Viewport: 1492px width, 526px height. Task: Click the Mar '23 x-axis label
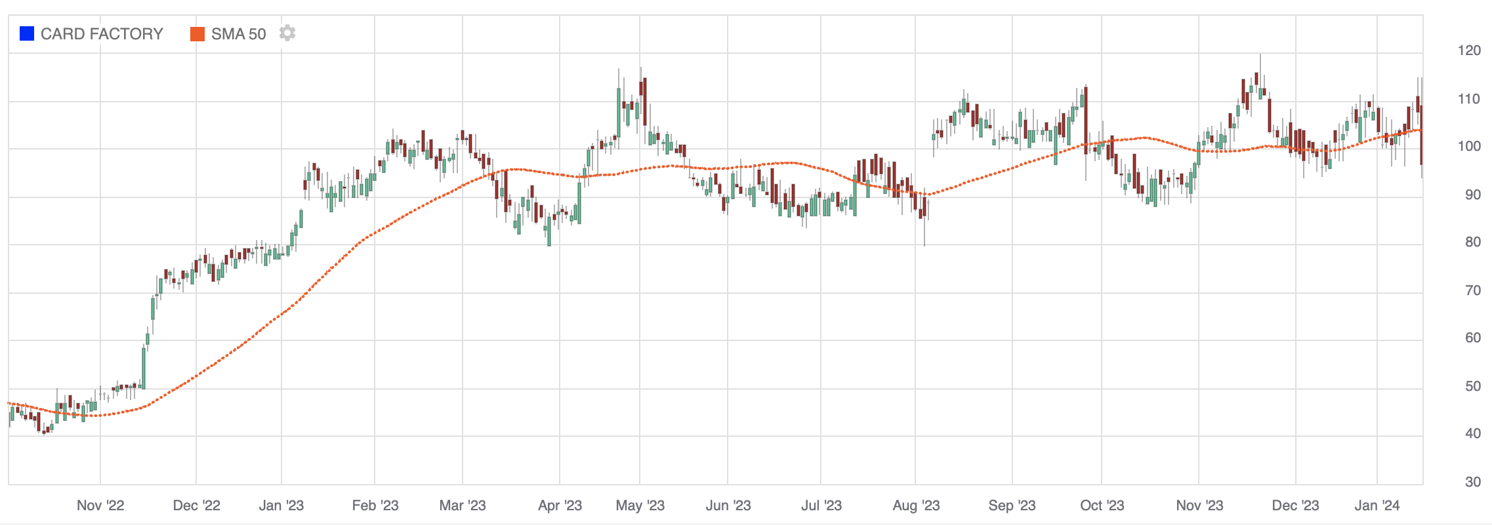(463, 506)
